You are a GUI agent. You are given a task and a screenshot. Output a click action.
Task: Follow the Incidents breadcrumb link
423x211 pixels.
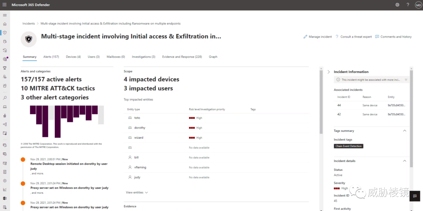29,23
